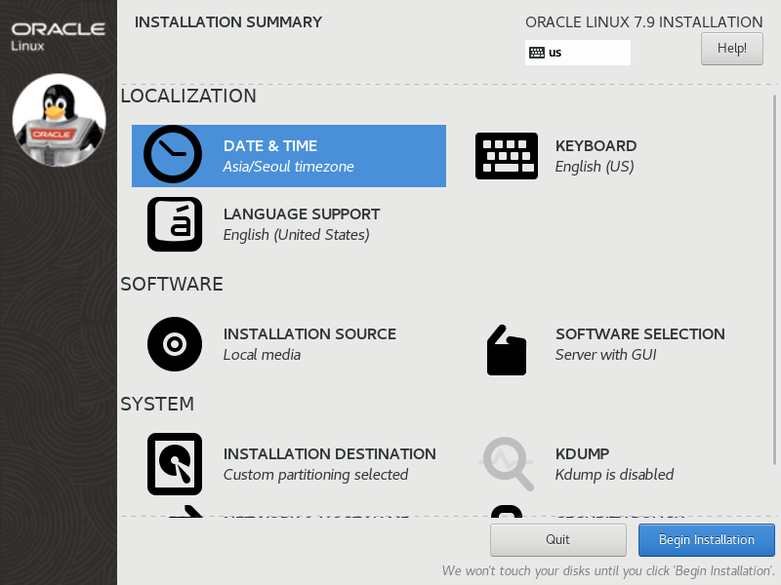The image size is (781, 585).
Task: Open DATE & TIME settings label
Action: click(x=270, y=145)
